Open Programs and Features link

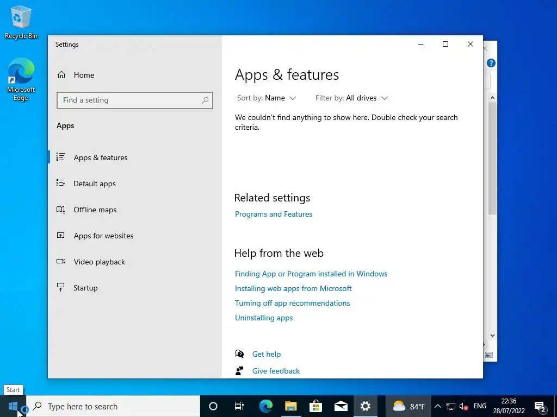pos(274,214)
